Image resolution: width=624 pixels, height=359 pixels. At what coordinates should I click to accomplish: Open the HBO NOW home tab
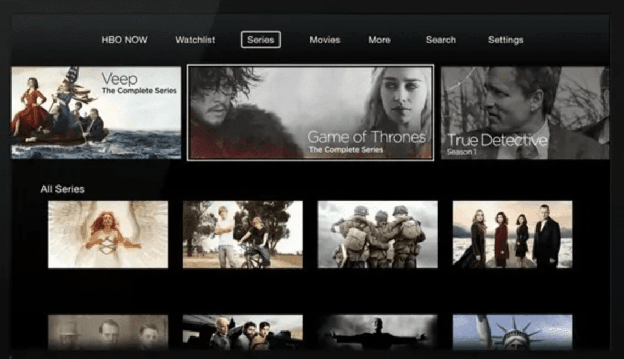(x=124, y=40)
